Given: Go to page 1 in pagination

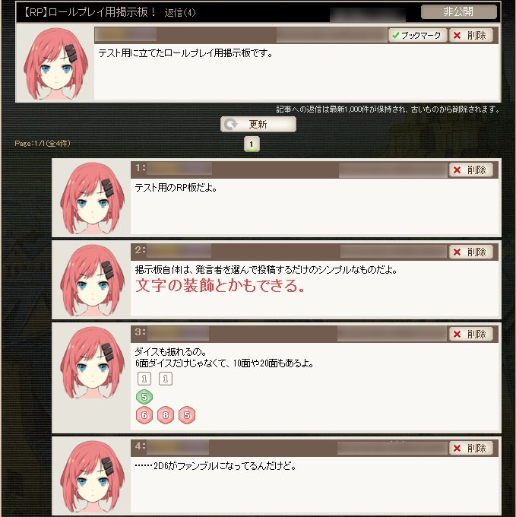Looking at the screenshot, I should click(x=252, y=144).
